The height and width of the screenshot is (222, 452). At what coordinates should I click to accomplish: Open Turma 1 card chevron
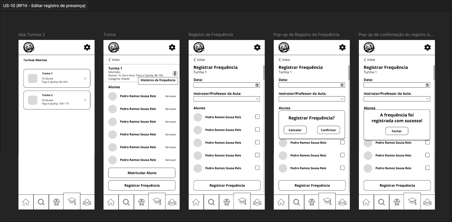coord(85,78)
